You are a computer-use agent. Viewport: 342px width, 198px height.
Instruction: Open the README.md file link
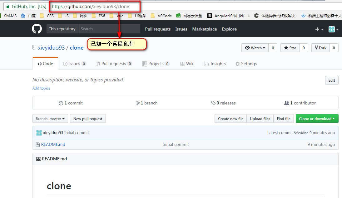(53, 145)
